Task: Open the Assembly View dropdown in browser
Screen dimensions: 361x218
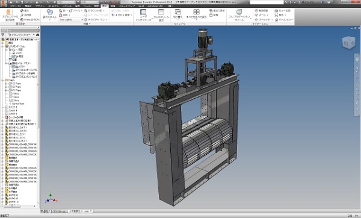Action: (21, 35)
